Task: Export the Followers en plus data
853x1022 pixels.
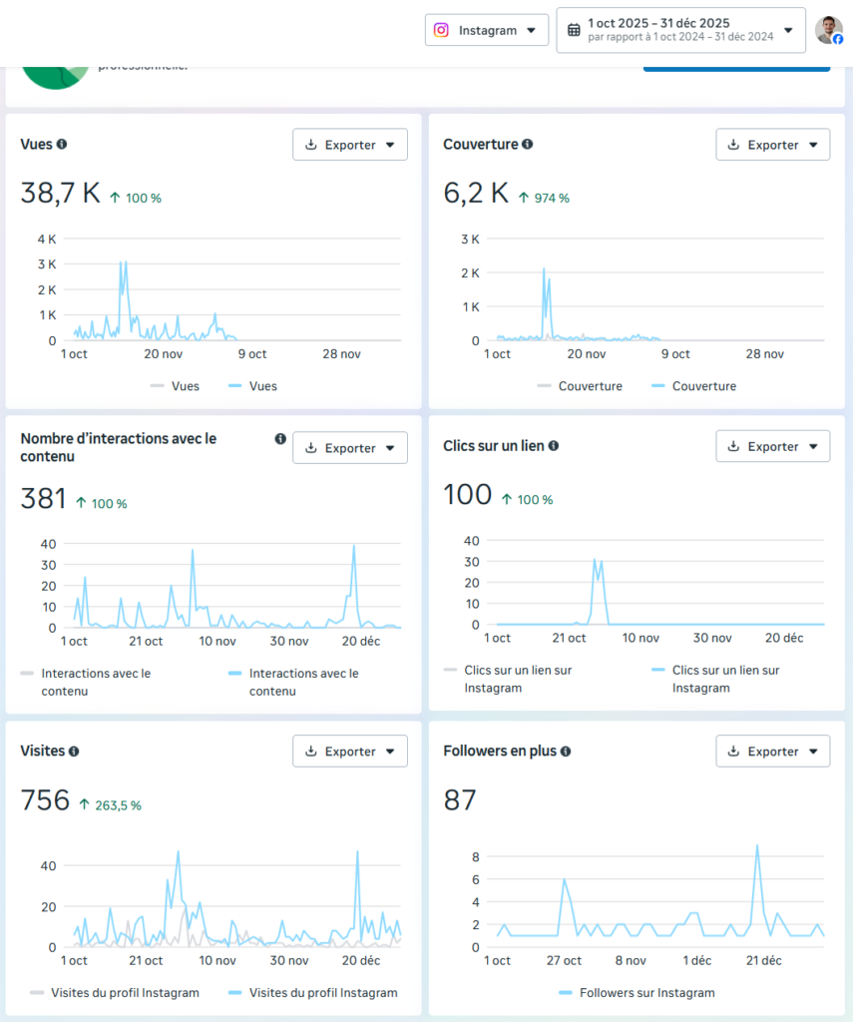Action: pyautogui.click(x=773, y=752)
